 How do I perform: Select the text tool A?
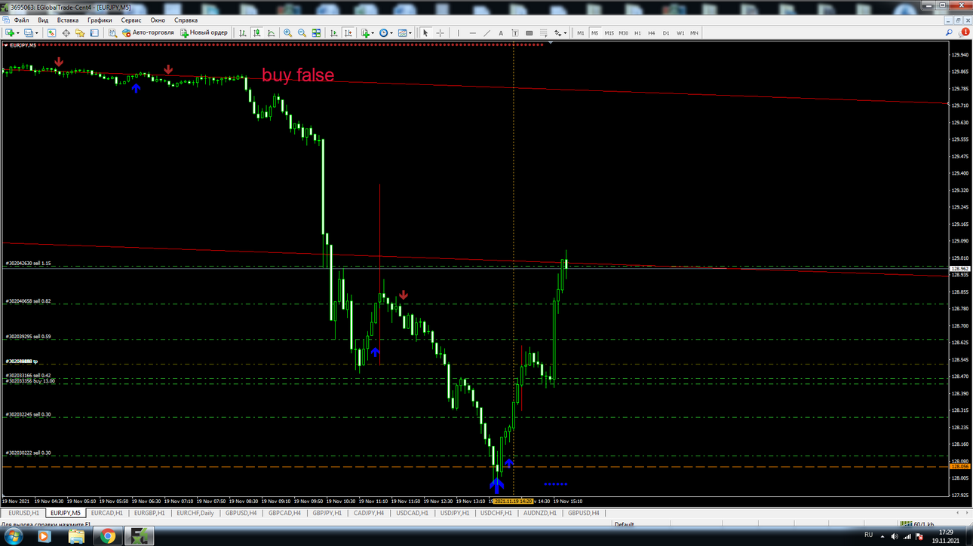pos(501,33)
